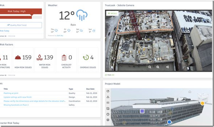Click the Safety type cell
This screenshot has width=214, height=127.
(72, 105)
